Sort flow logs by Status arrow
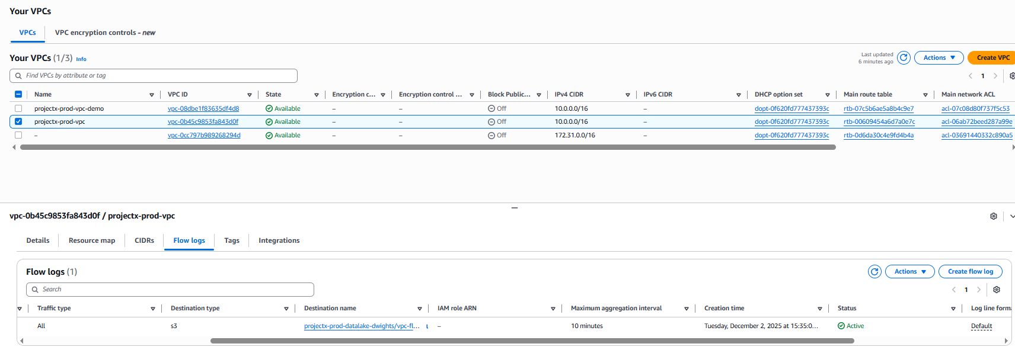The width and height of the screenshot is (1015, 350). pos(953,309)
